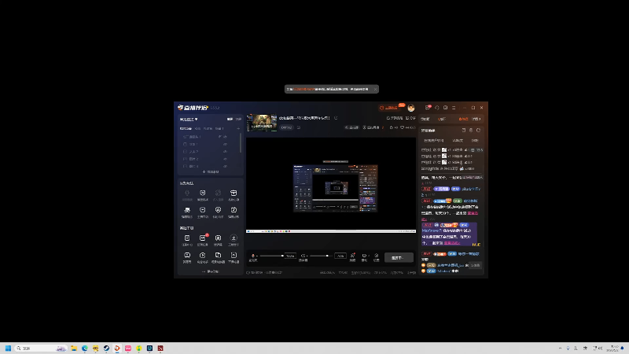Open the person shield tool in interactive grid
The width and height of the screenshot is (629, 354).
(x=218, y=210)
